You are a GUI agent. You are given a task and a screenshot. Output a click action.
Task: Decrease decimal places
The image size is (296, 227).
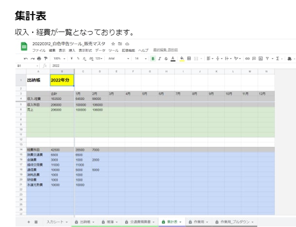coord(84,59)
